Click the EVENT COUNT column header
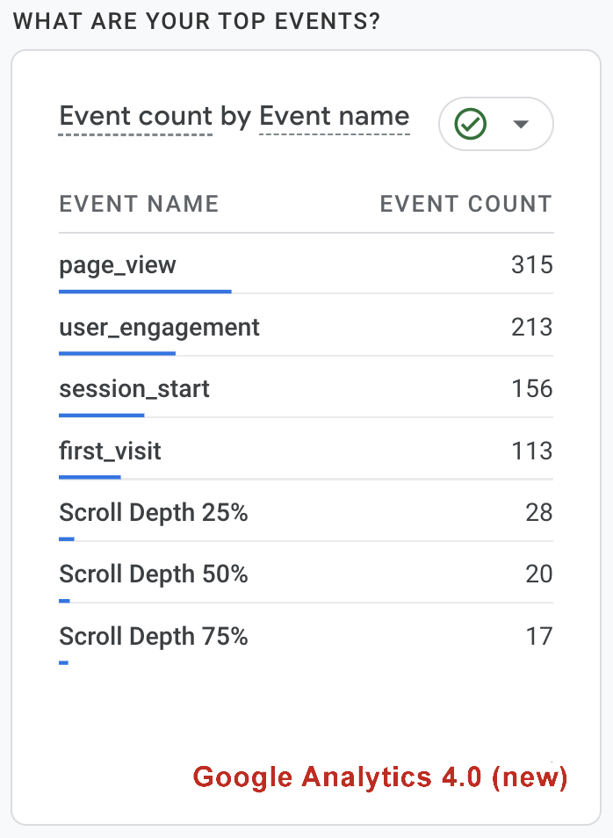The width and height of the screenshot is (613, 838). point(465,205)
